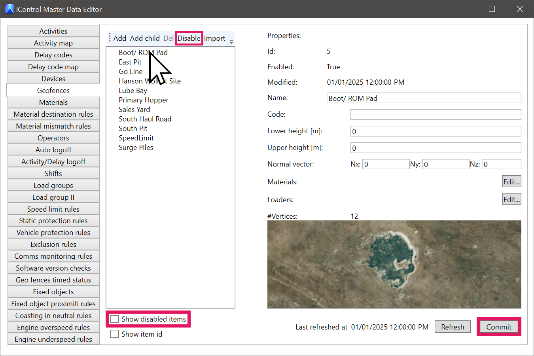Click the iControl app icon in title bar
This screenshot has width=534, height=356.
tap(9, 9)
